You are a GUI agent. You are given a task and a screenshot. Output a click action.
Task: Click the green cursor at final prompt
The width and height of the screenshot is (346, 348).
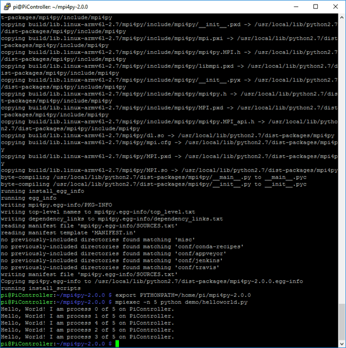117,343
